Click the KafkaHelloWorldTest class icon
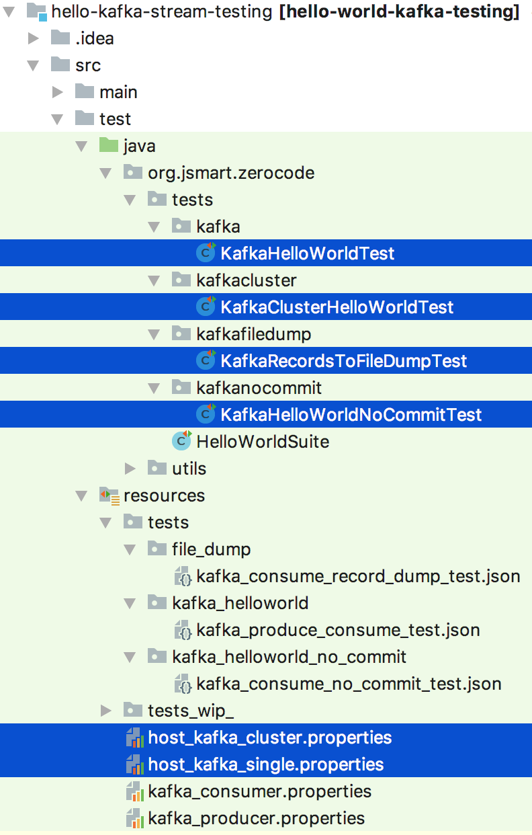Screen dimensions: 532x835 [205, 253]
